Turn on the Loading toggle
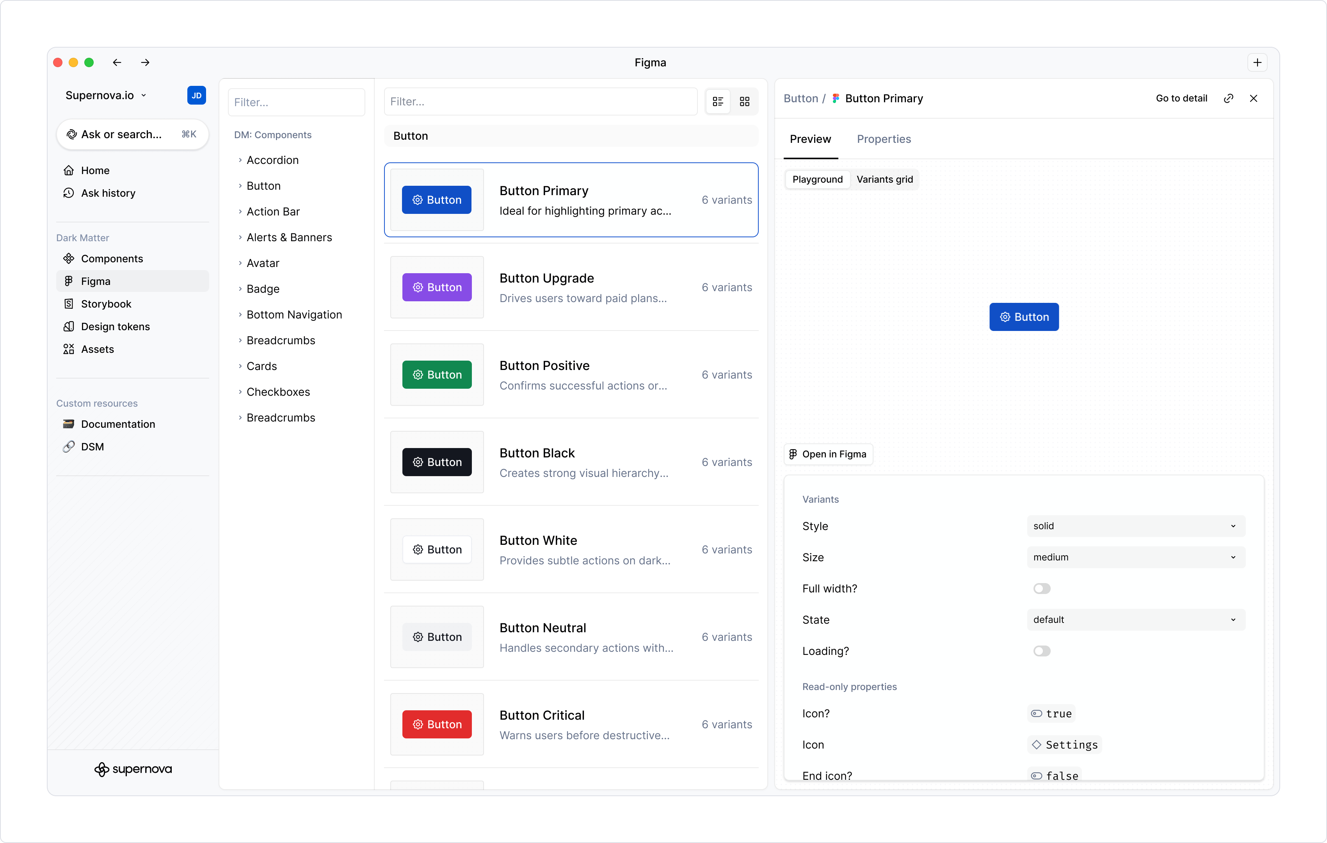The height and width of the screenshot is (843, 1327). (x=1042, y=651)
